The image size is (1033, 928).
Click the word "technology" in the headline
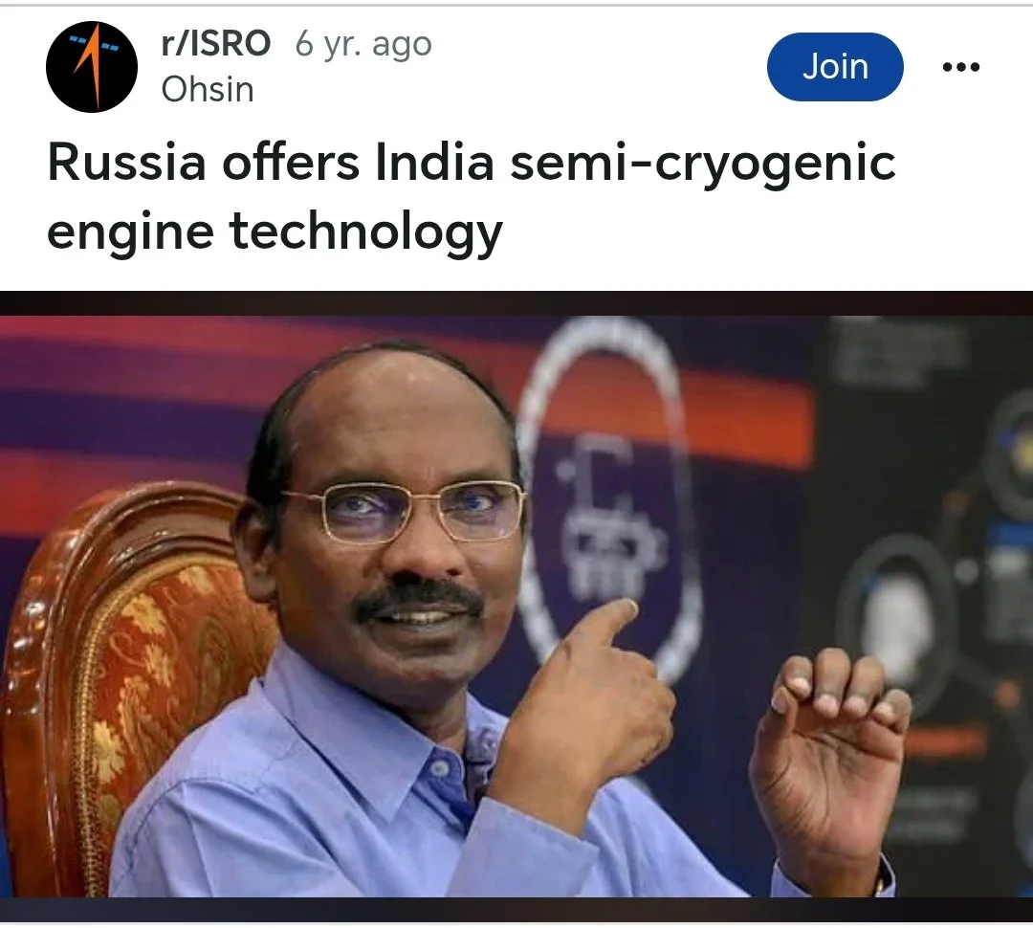(365, 233)
